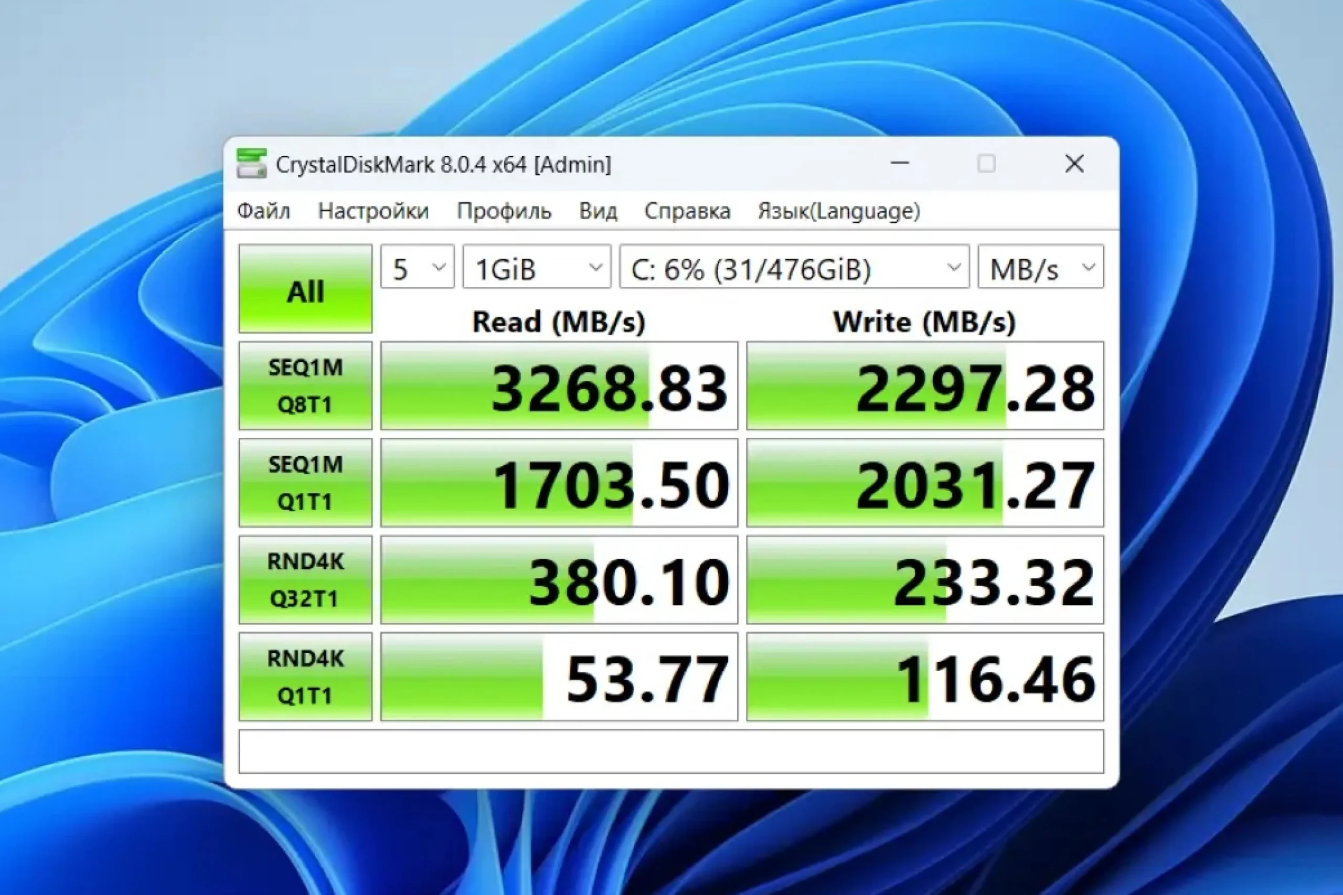This screenshot has width=1343, height=895.
Task: Open the test count dropdown showing 5
Action: 418,267
